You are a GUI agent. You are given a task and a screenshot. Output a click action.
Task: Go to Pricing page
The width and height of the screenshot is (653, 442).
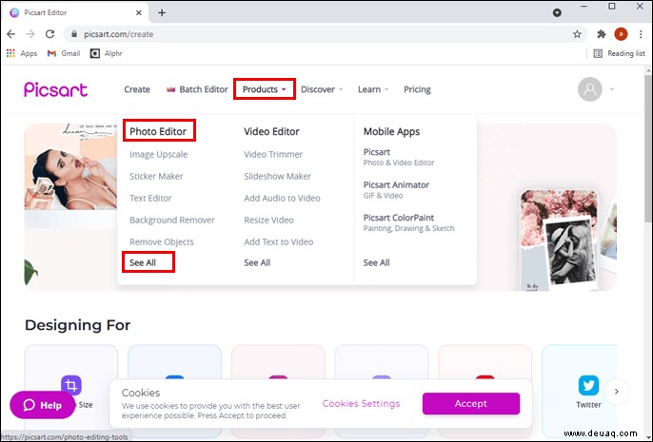pyautogui.click(x=417, y=89)
